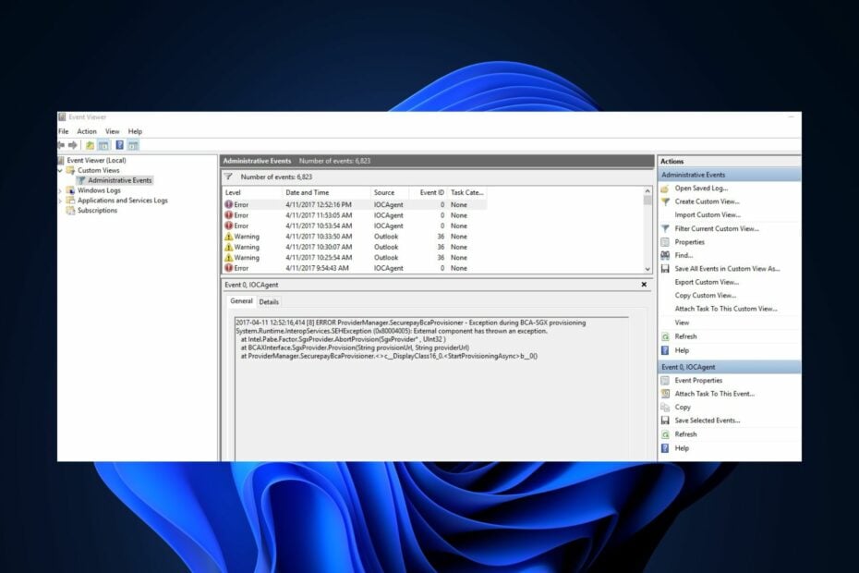The height and width of the screenshot is (573, 859).
Task: Switch to the Details tab
Action: pyautogui.click(x=269, y=300)
